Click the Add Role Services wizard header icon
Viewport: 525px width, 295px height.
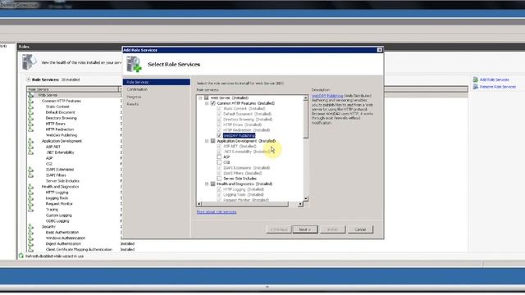[134, 64]
